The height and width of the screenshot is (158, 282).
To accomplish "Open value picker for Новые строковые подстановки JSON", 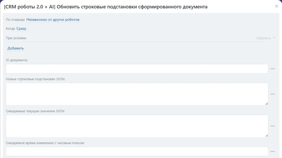I will click(x=272, y=94).
